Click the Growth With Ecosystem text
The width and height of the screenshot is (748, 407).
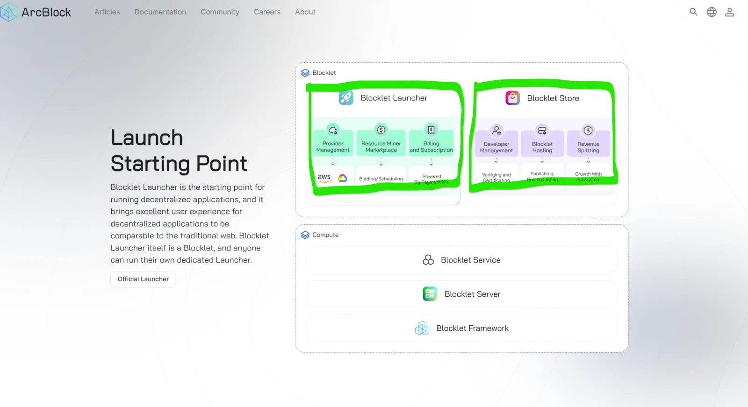click(x=588, y=177)
